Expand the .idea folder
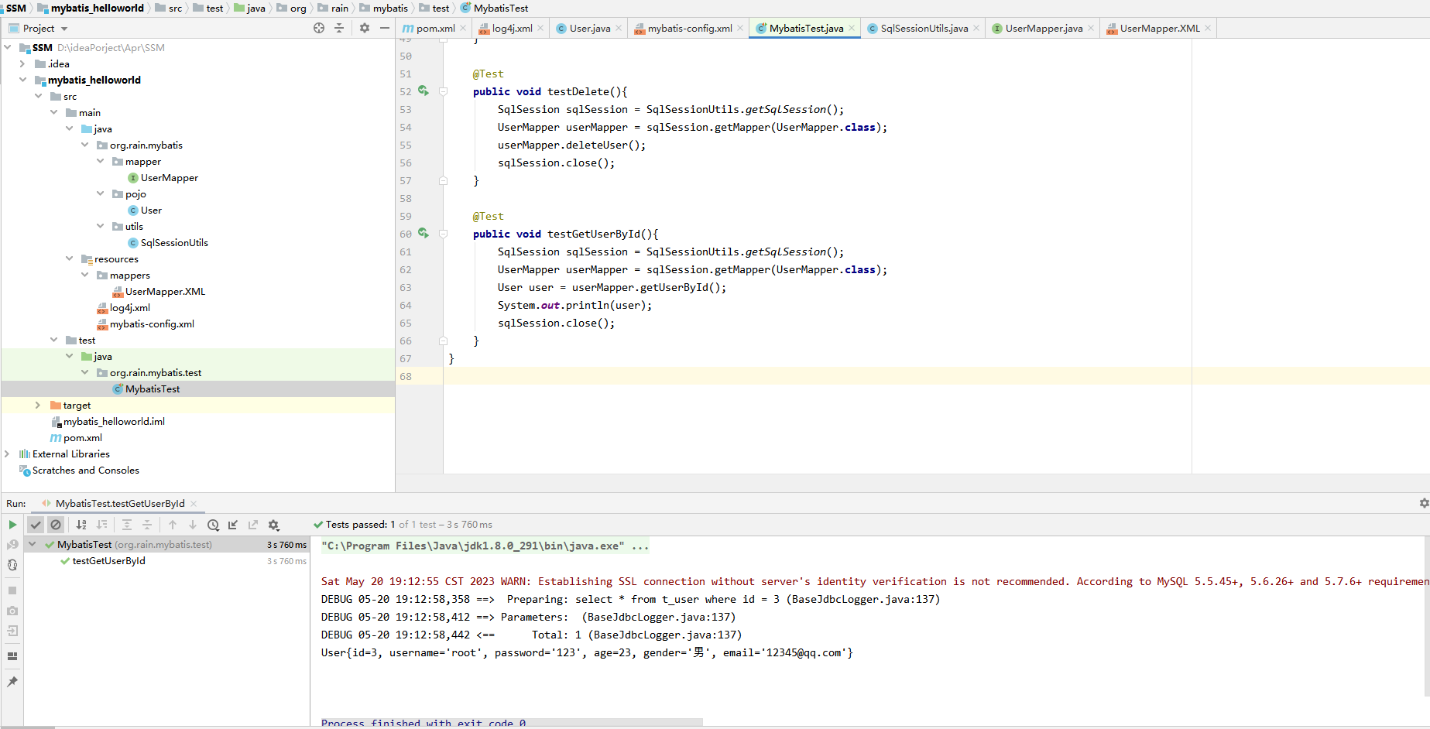The height and width of the screenshot is (729, 1430). 22,63
